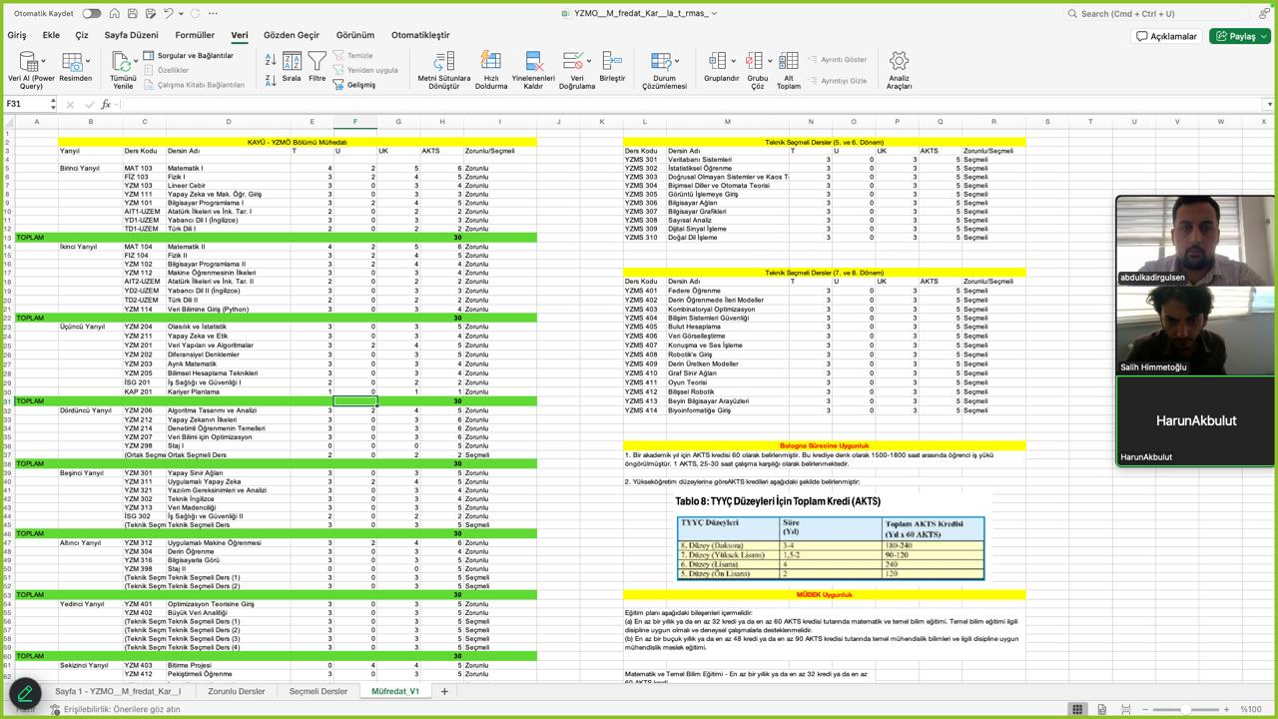The image size is (1278, 719).
Task: Open the document title dropdown chevron
Action: coord(714,13)
